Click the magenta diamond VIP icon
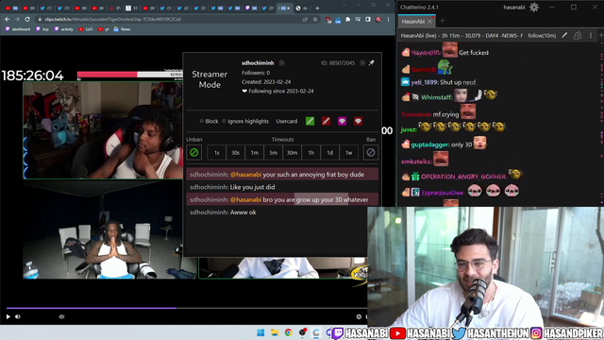Image resolution: width=604 pixels, height=340 pixels. [342, 121]
